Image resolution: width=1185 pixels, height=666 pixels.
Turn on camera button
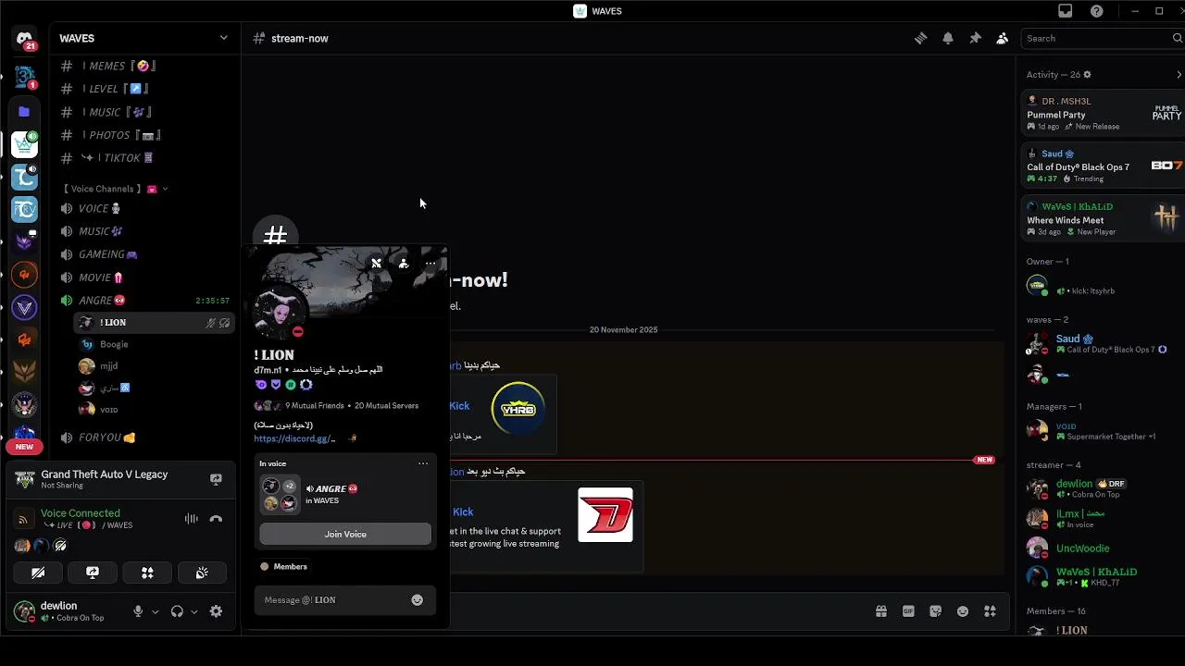click(x=38, y=573)
